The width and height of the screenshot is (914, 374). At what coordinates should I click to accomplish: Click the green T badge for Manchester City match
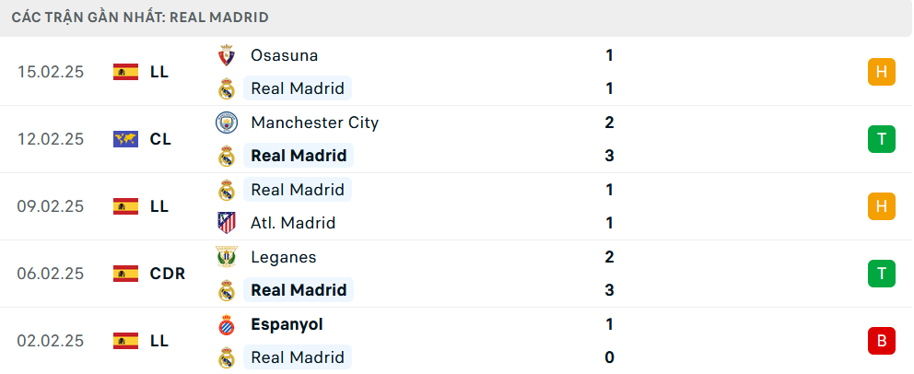(881, 139)
